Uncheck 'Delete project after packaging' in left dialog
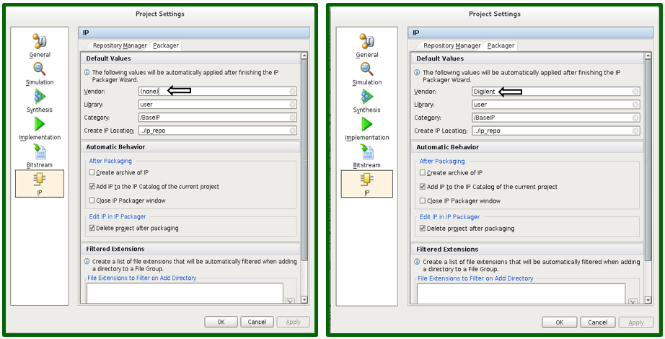Viewport: 665px width, 339px height. pyautogui.click(x=92, y=229)
